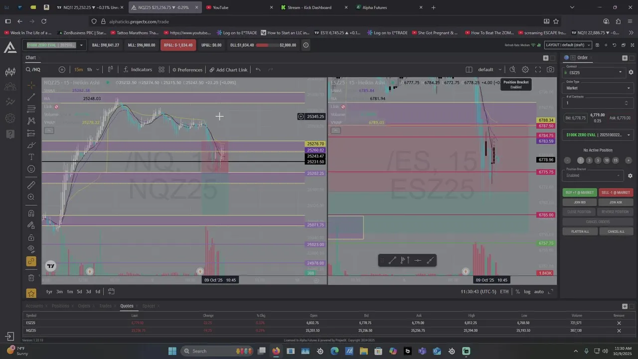The image size is (638, 359).
Task: Open the quick search icon on chart toolbar
Action: click(512, 69)
